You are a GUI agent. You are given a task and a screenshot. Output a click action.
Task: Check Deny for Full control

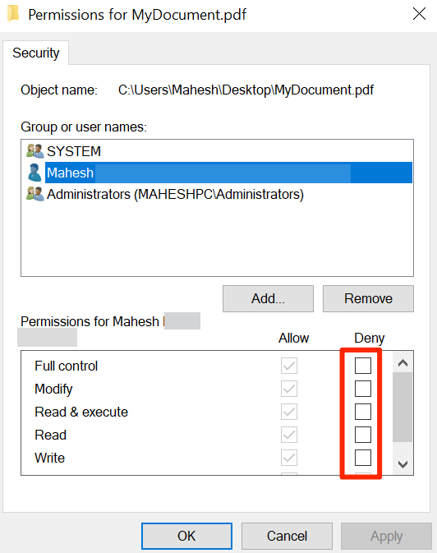pos(362,366)
